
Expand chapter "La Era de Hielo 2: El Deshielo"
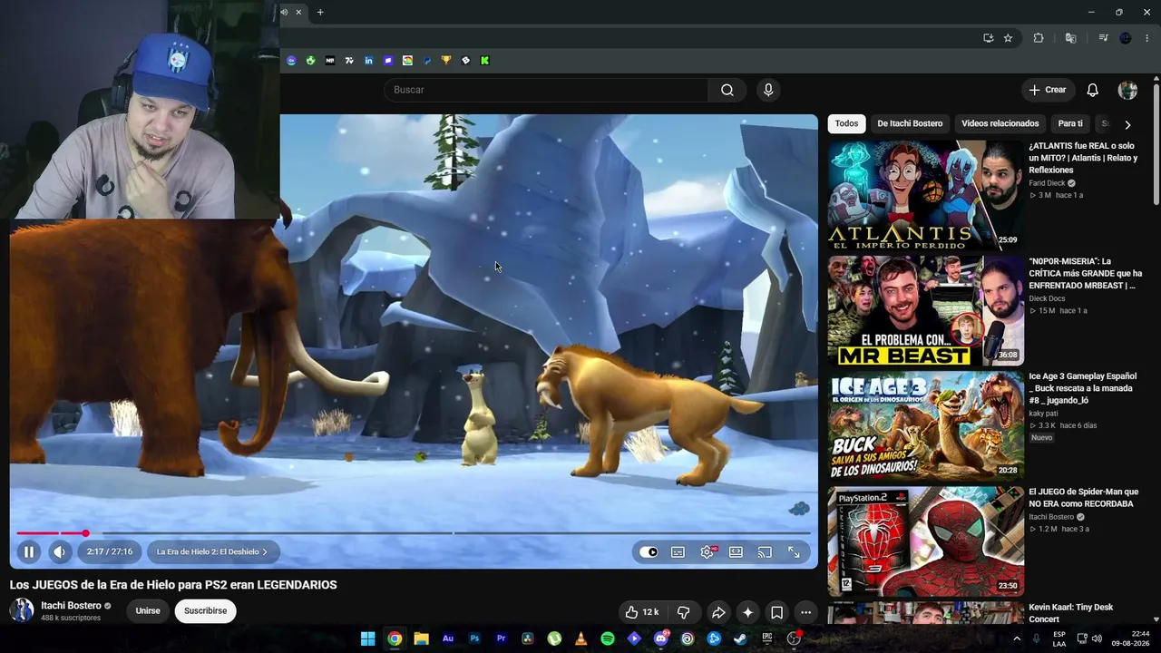tap(212, 551)
